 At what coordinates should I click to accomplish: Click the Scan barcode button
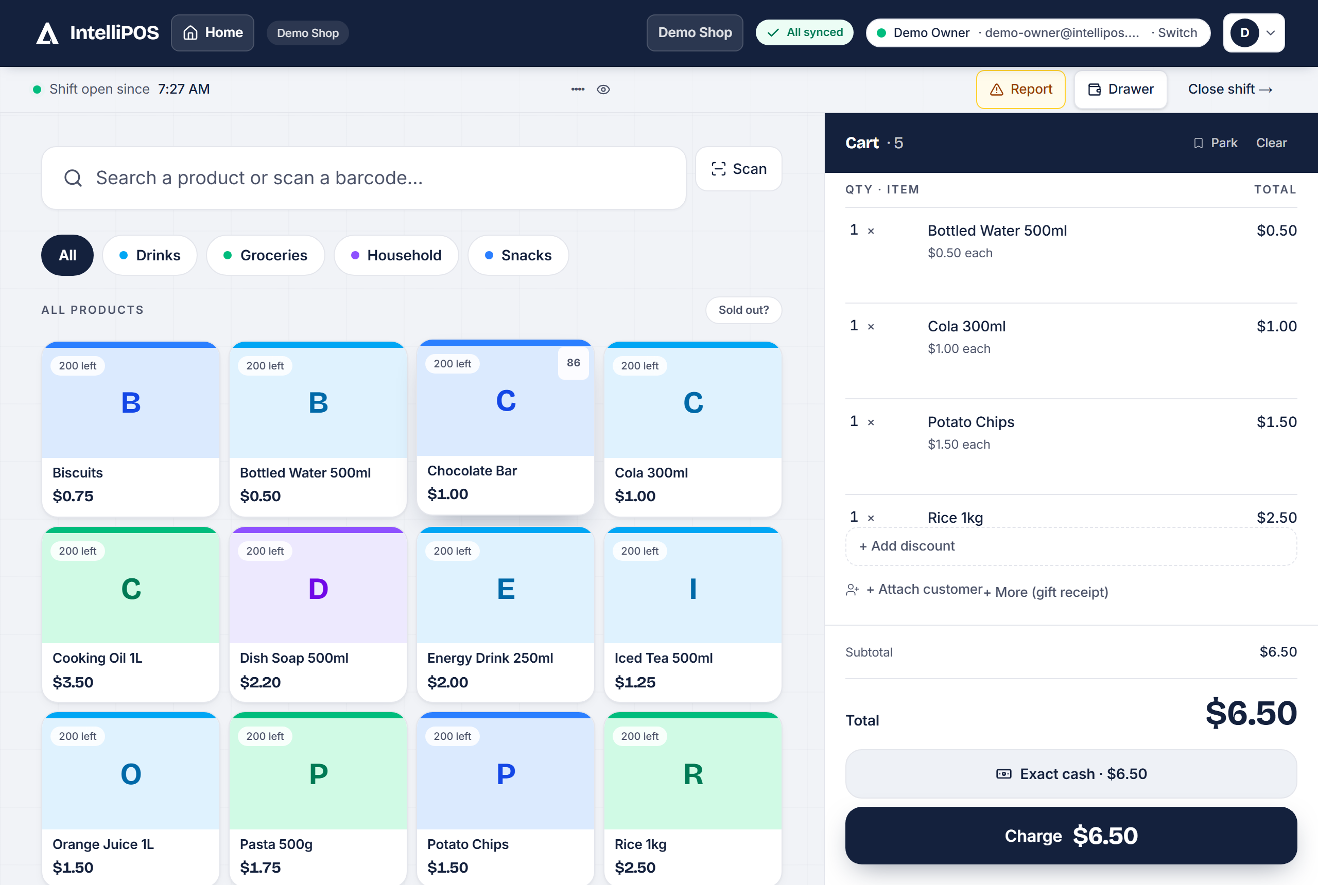point(738,169)
